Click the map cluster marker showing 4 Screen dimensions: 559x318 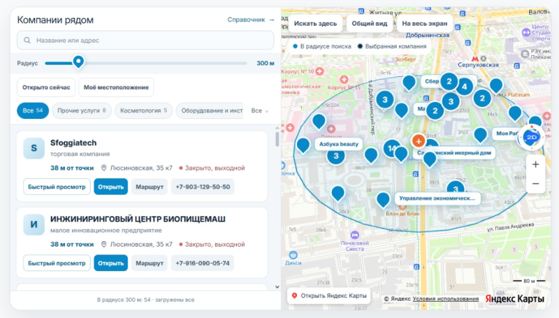[x=464, y=86]
